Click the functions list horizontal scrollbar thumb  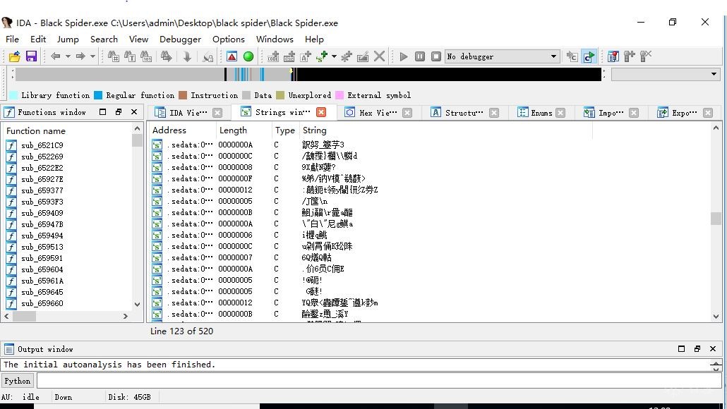pos(24,316)
